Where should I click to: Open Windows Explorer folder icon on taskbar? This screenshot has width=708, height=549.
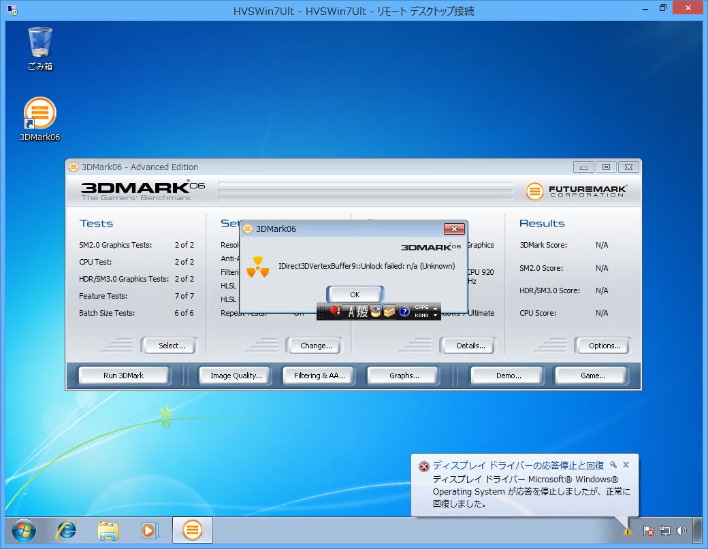coord(108,531)
